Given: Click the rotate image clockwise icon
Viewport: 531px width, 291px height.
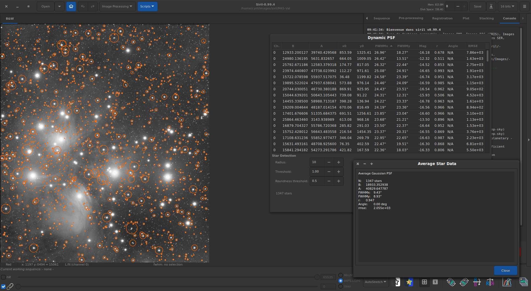Looking at the screenshot, I should pyautogui.click(x=464, y=282).
